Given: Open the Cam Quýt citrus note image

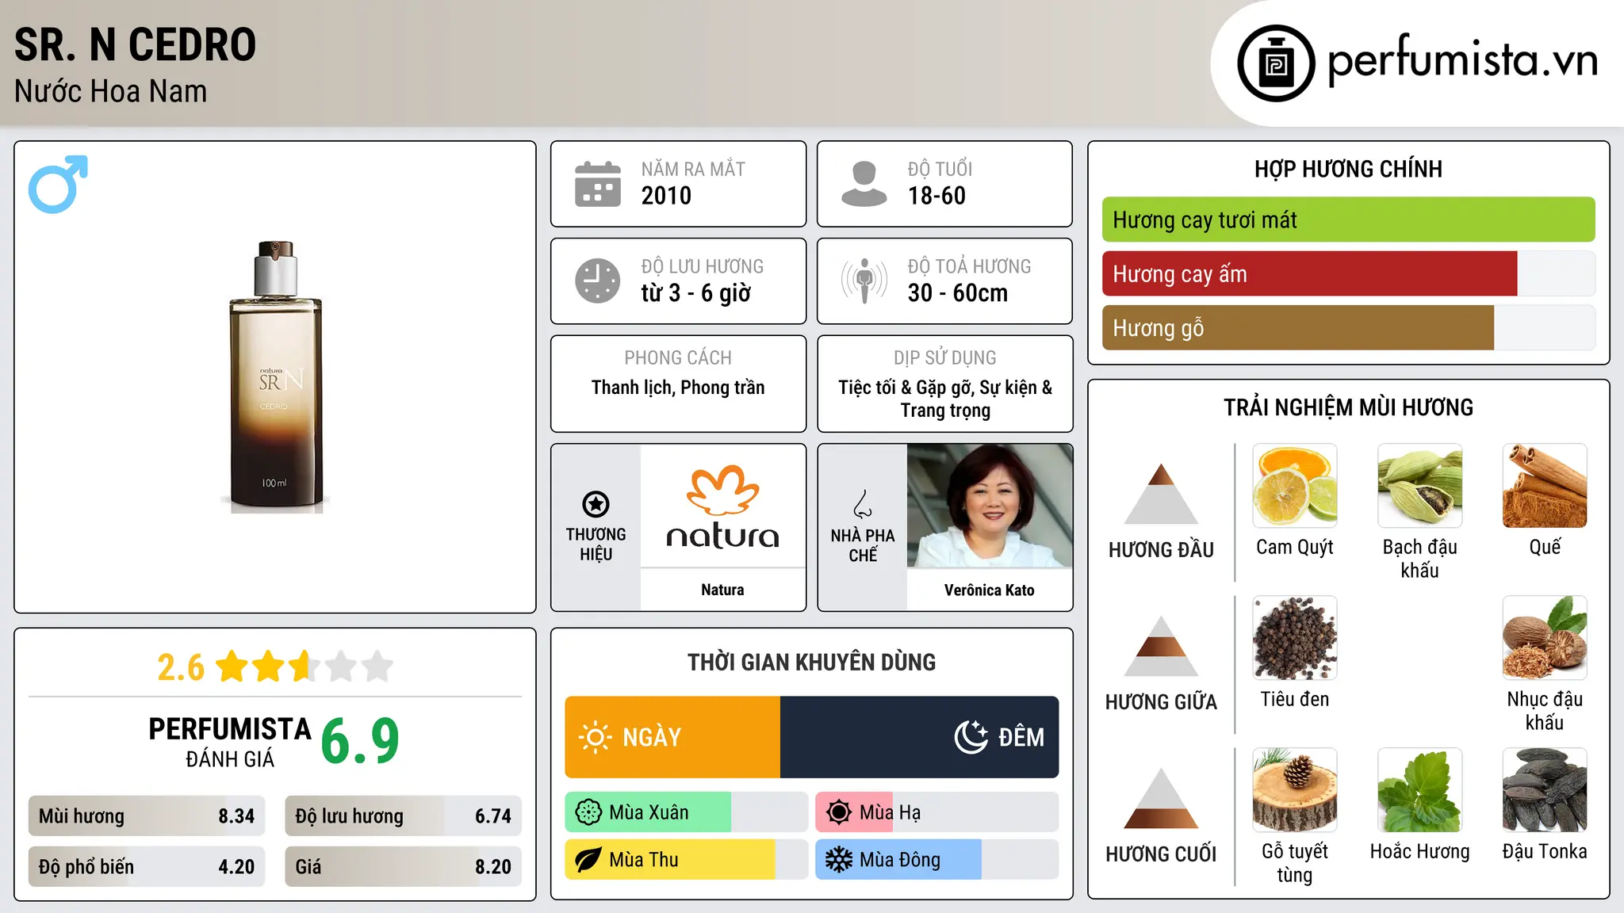Looking at the screenshot, I should 1295,486.
